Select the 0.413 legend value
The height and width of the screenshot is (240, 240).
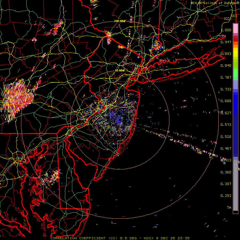click(x=226, y=160)
